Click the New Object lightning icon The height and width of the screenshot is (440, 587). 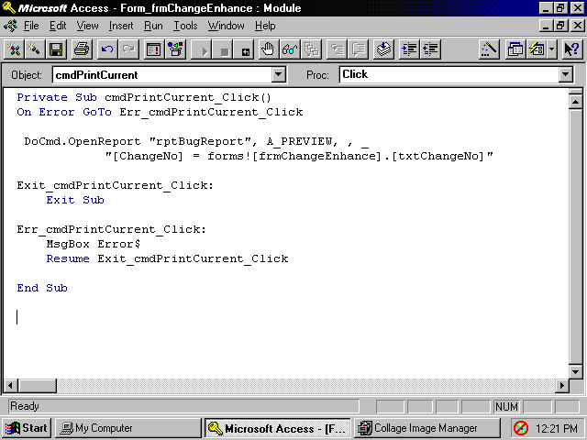(x=537, y=49)
